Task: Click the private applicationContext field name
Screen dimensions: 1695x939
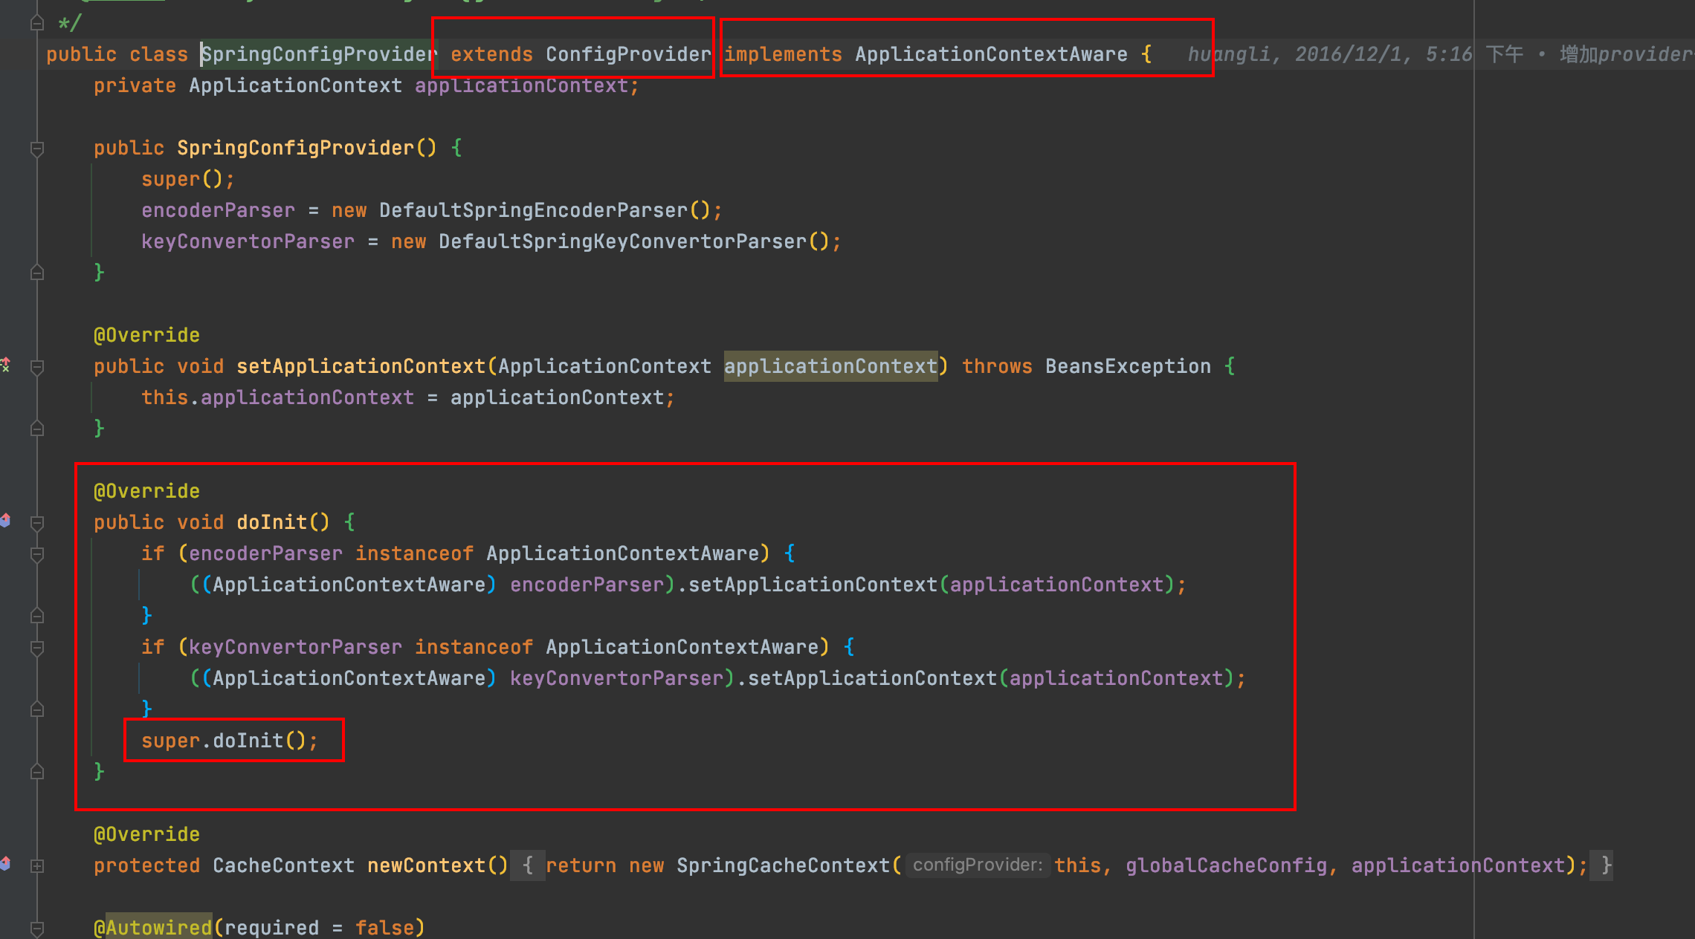Action: click(x=521, y=85)
